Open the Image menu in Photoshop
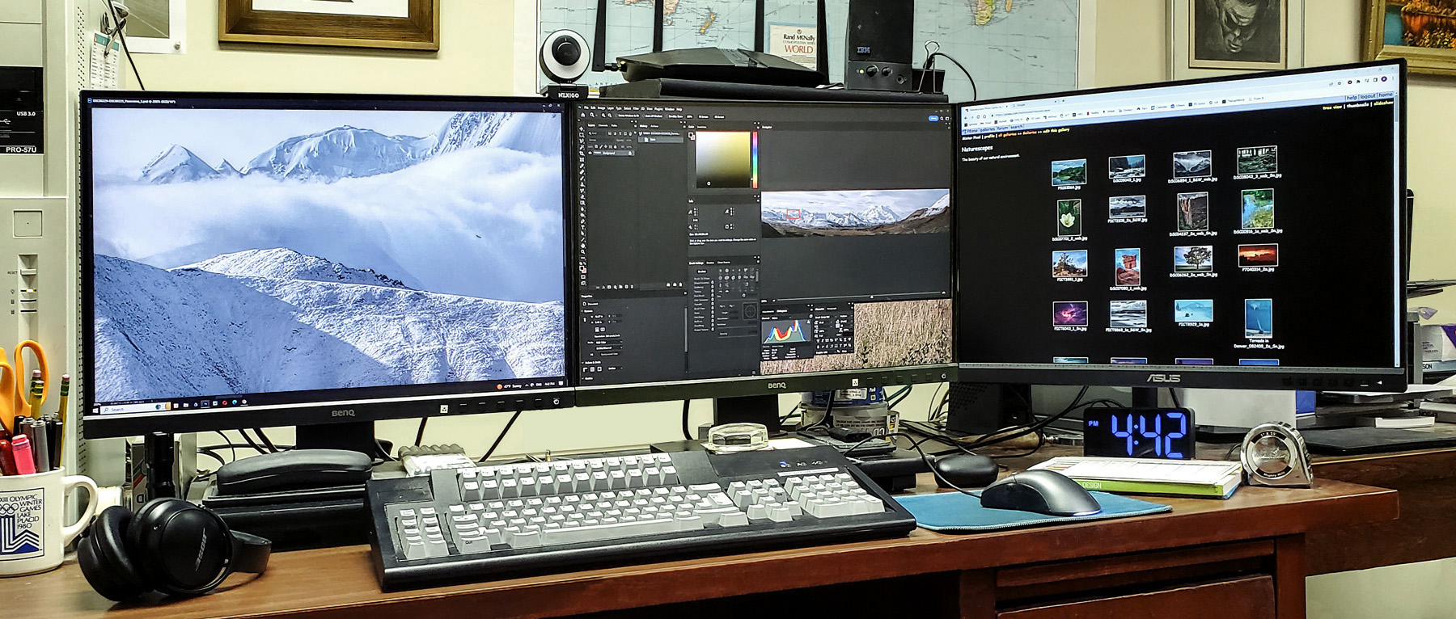1456x619 pixels. pyautogui.click(x=601, y=107)
